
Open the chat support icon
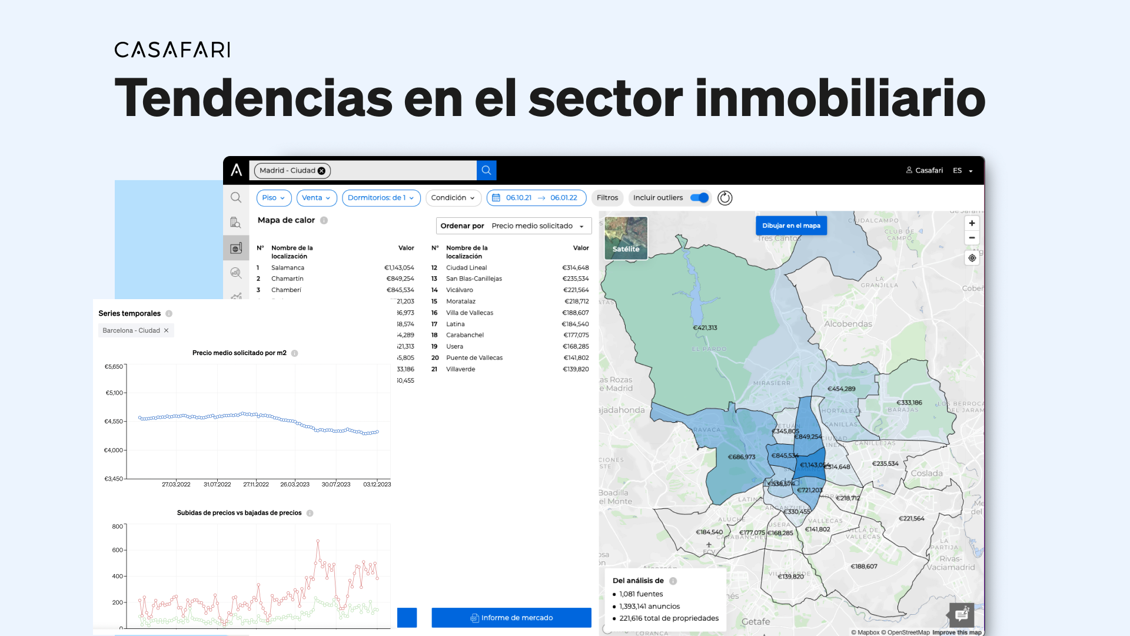pyautogui.click(x=962, y=615)
